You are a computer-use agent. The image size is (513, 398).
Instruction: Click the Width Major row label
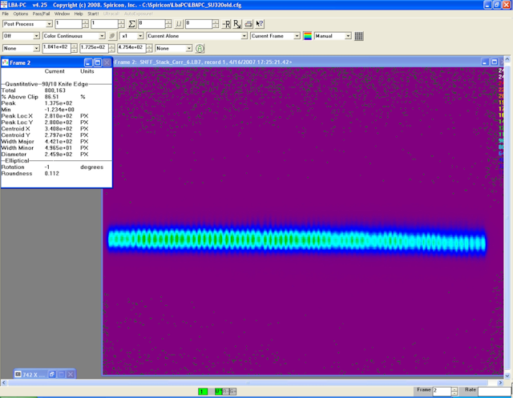[18, 141]
